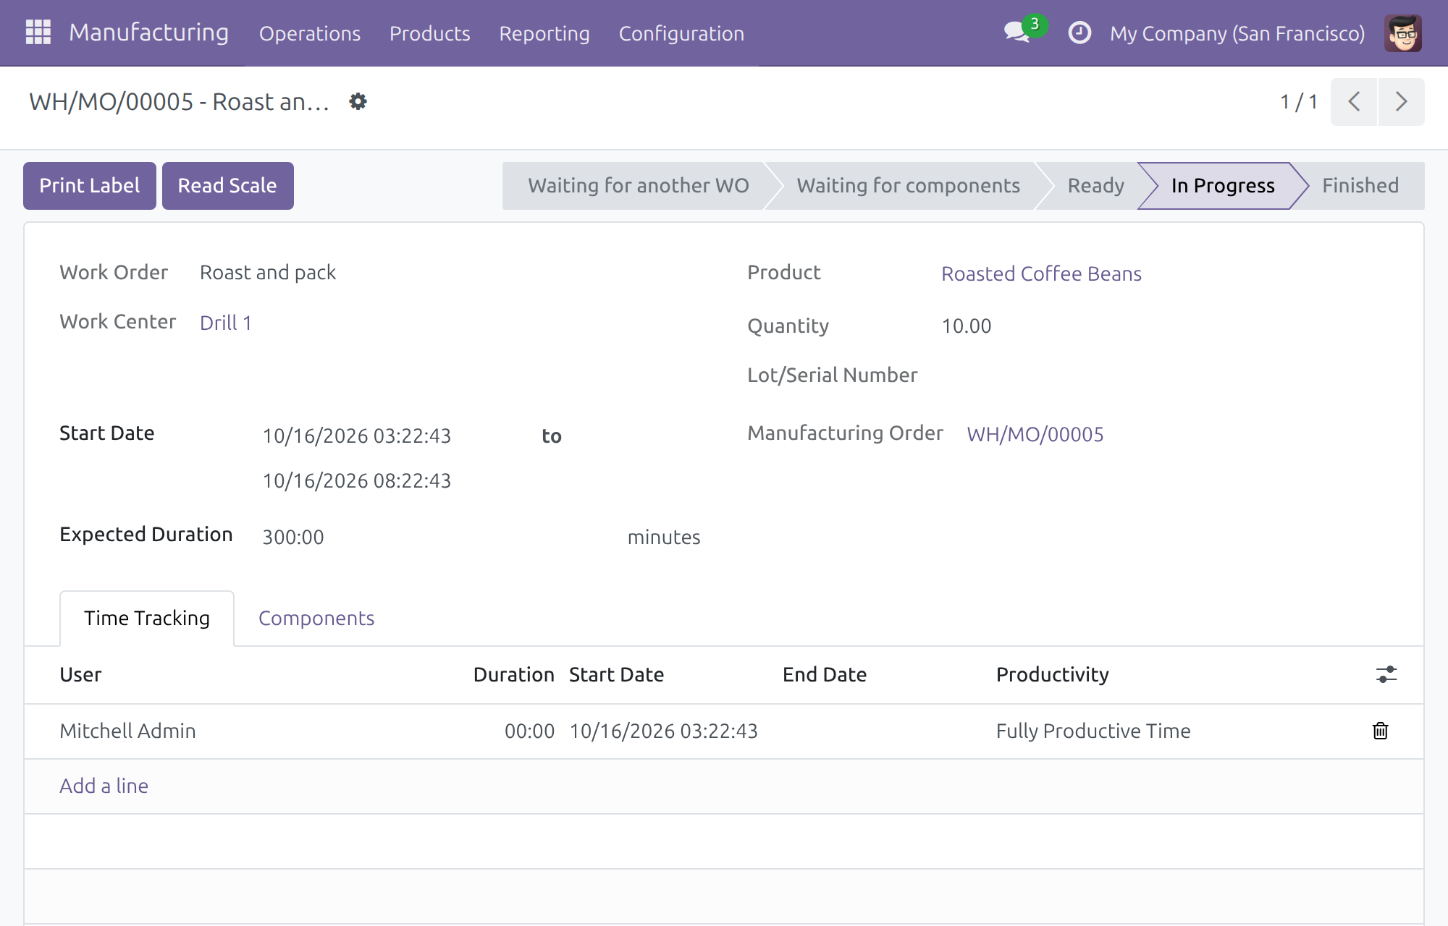This screenshot has width=1448, height=926.
Task: Edit the end date 10/16/2026 08:22:43 field
Action: pyautogui.click(x=356, y=480)
